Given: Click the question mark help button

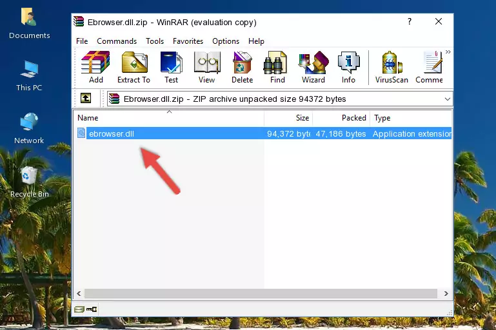Looking at the screenshot, I should pyautogui.click(x=410, y=21).
